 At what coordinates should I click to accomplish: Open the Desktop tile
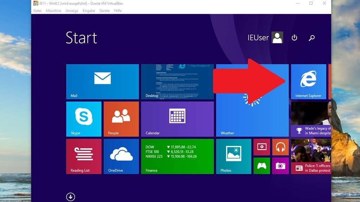pos(177,81)
